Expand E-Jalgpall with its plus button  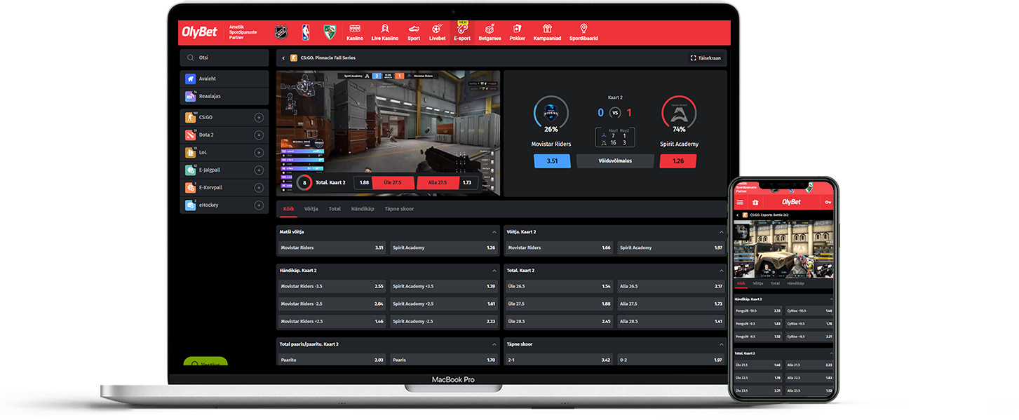pos(259,170)
